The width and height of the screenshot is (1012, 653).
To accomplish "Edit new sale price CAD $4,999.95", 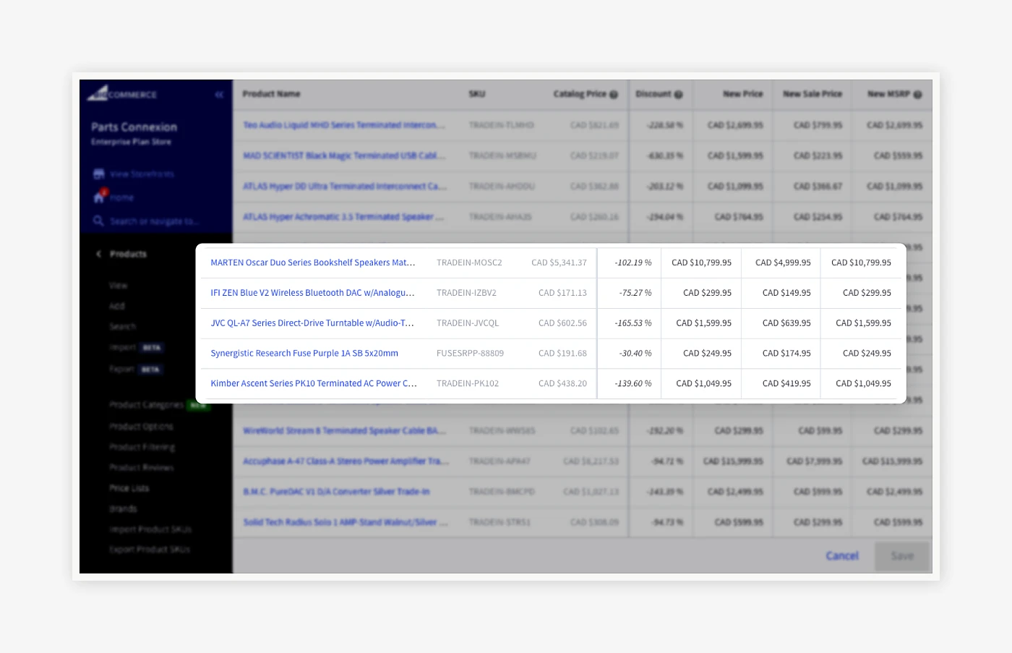I will 781,263.
